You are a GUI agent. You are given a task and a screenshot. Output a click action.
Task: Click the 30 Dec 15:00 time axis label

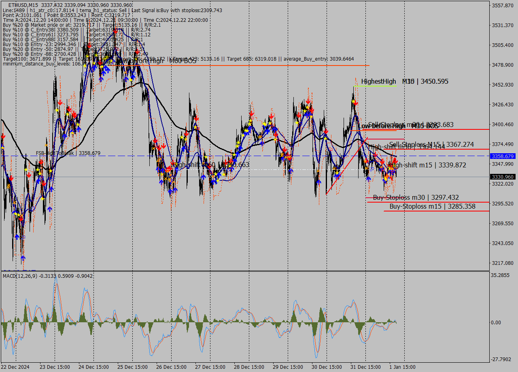tap(327, 367)
